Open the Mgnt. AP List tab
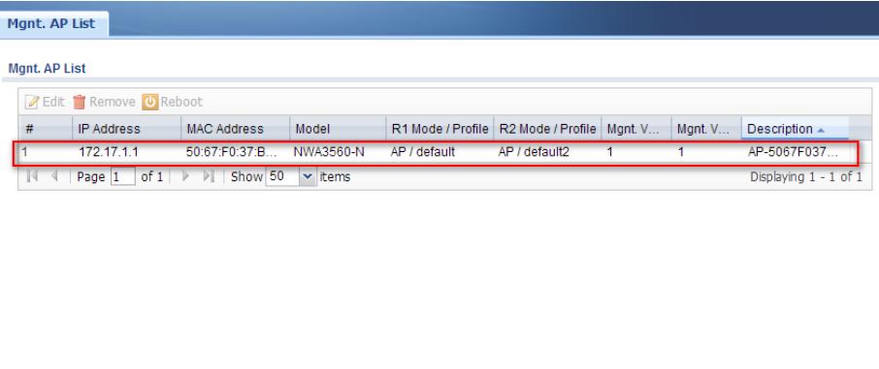This screenshot has width=879, height=369. [53, 24]
